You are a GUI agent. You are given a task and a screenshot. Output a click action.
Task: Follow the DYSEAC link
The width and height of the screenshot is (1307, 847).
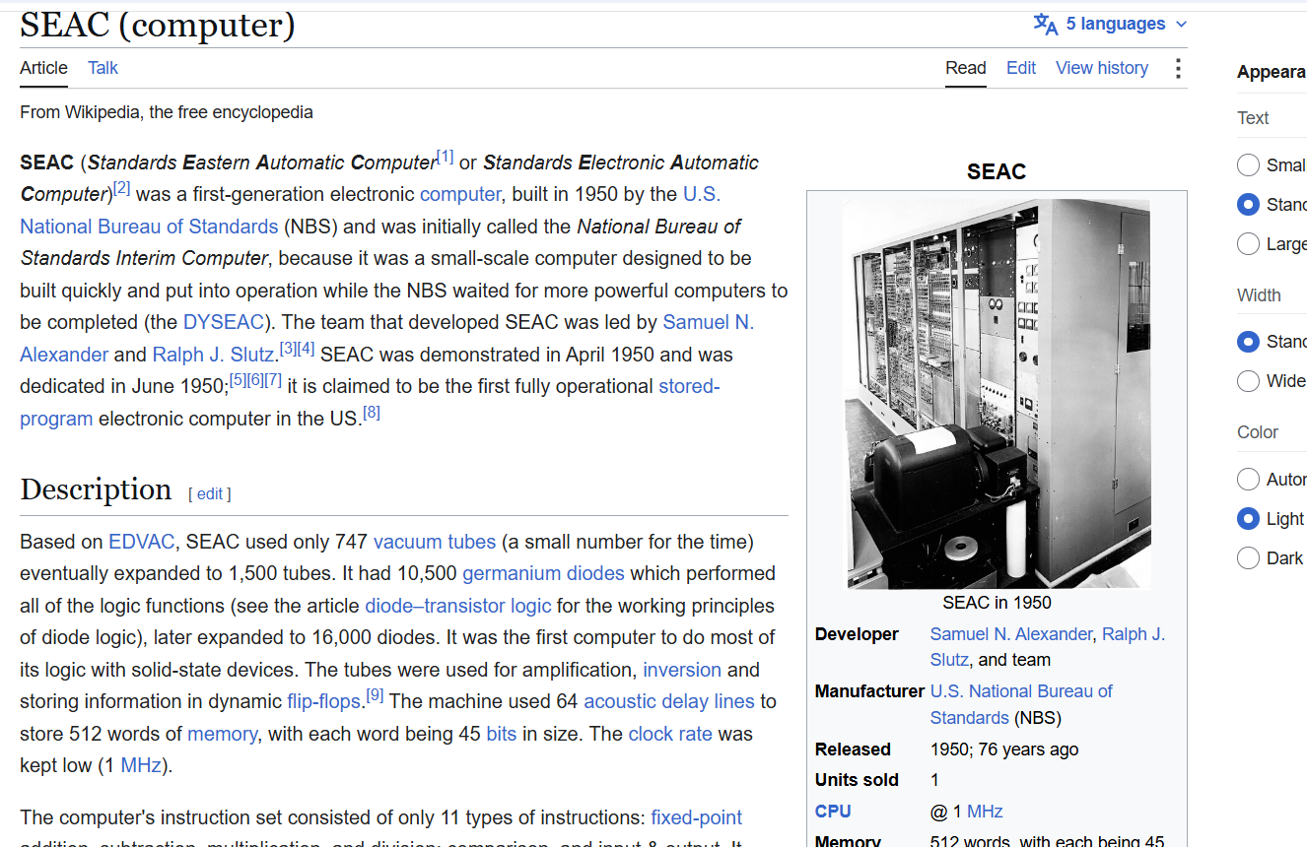[223, 322]
